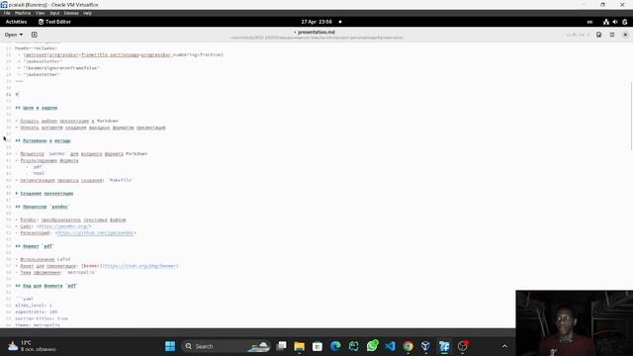Open the editor hamburger menu
The image size is (633, 356).
pyautogui.click(x=612, y=35)
